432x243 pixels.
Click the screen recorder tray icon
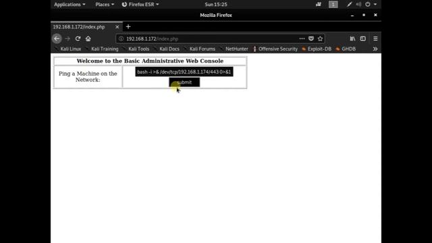[x=319, y=5]
